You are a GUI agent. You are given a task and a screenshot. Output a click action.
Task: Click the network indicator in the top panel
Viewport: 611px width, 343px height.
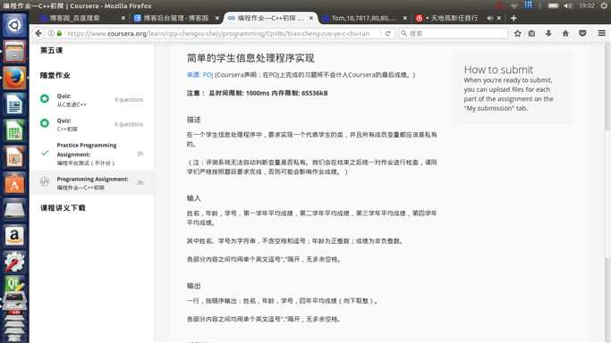tap(513, 5)
